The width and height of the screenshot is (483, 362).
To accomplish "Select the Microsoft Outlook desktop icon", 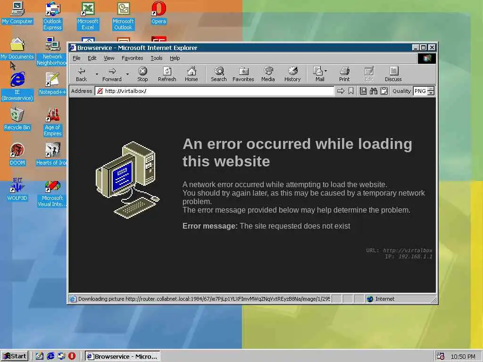I will tap(123, 16).
